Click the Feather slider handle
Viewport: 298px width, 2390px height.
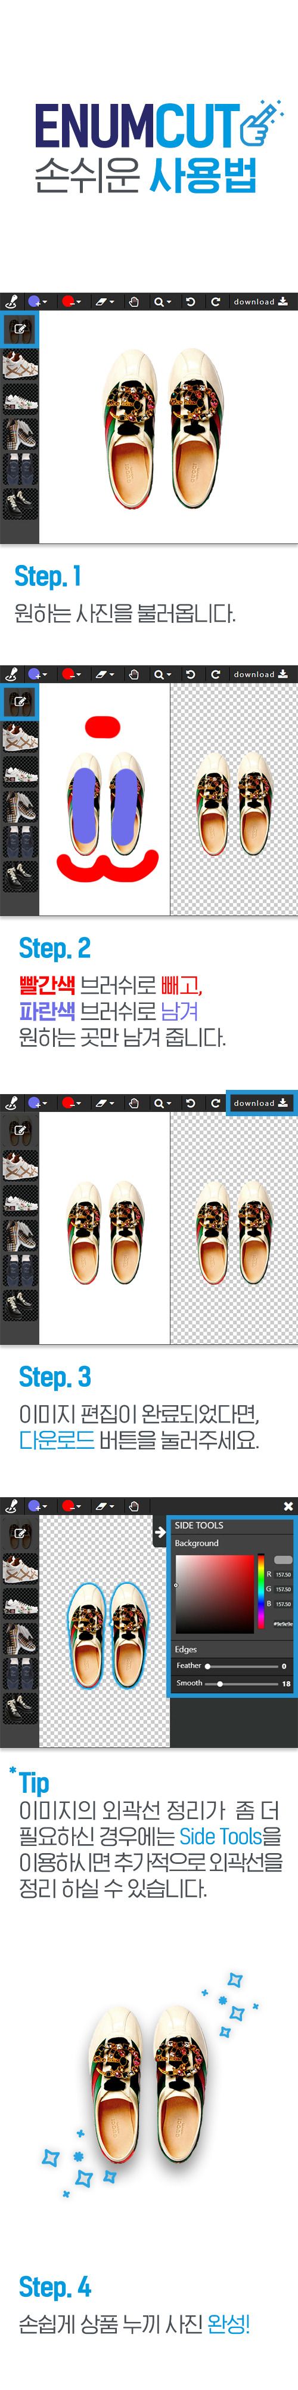(207, 1666)
